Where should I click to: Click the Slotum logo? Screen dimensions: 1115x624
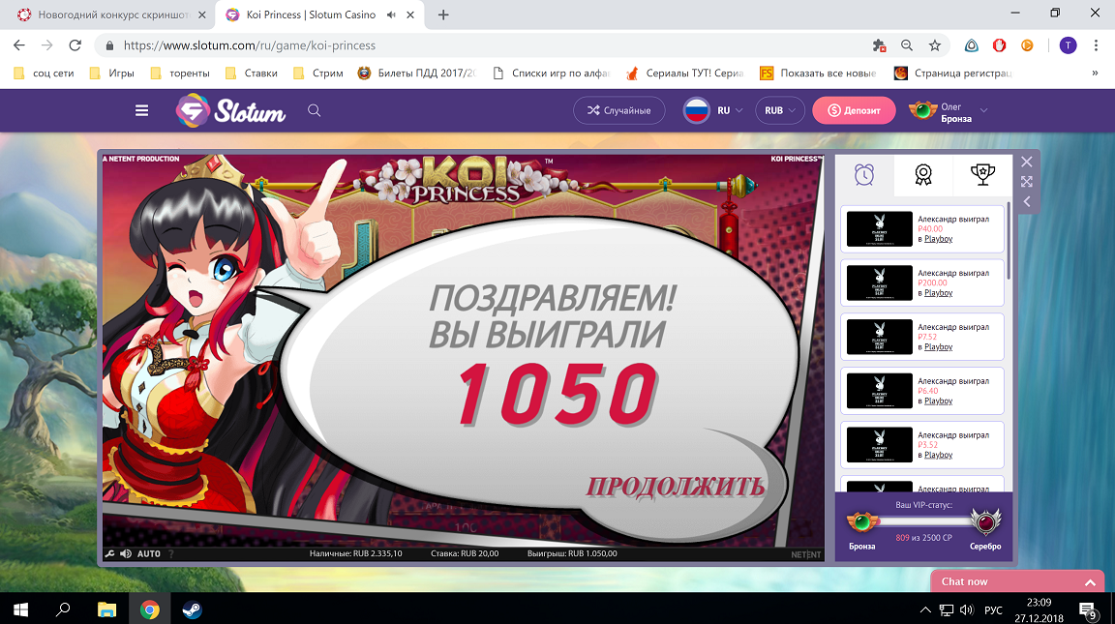pyautogui.click(x=231, y=111)
